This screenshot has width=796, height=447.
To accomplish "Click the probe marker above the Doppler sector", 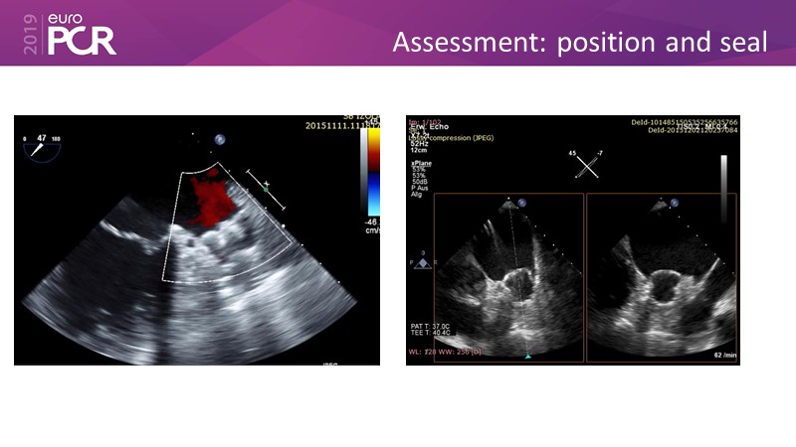I will pos(220,141).
